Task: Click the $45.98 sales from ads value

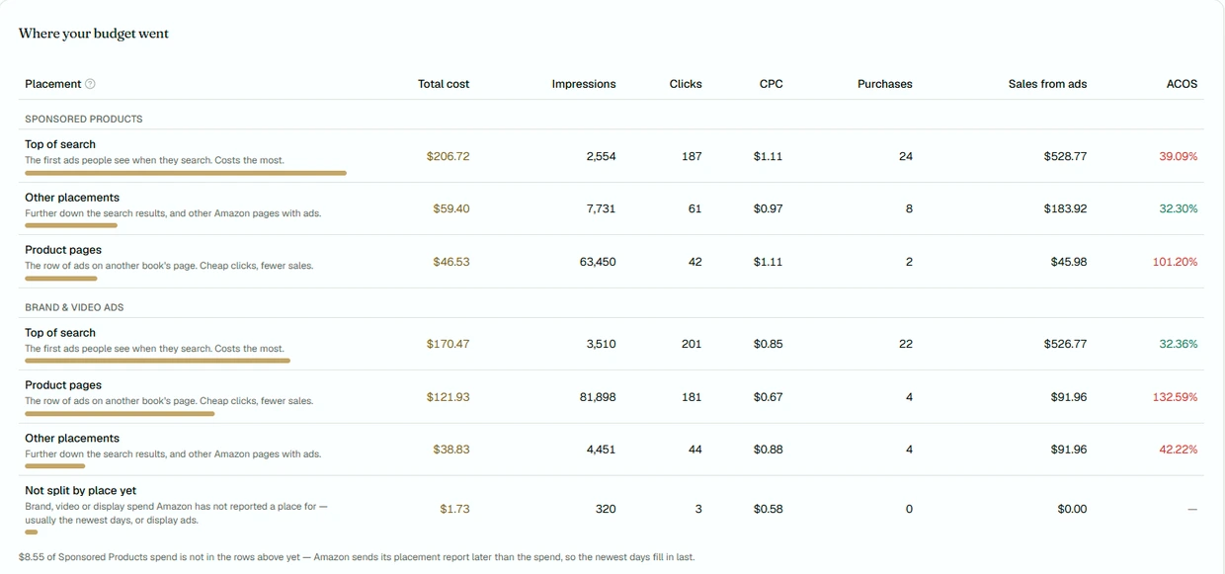Action: [x=1069, y=262]
